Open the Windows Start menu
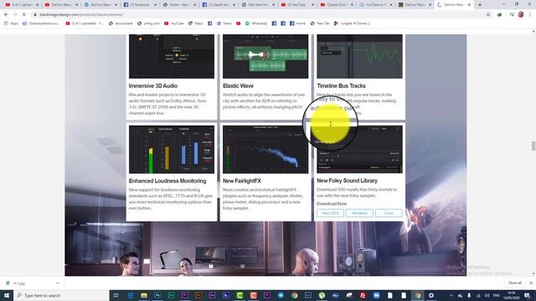 [x=7, y=295]
